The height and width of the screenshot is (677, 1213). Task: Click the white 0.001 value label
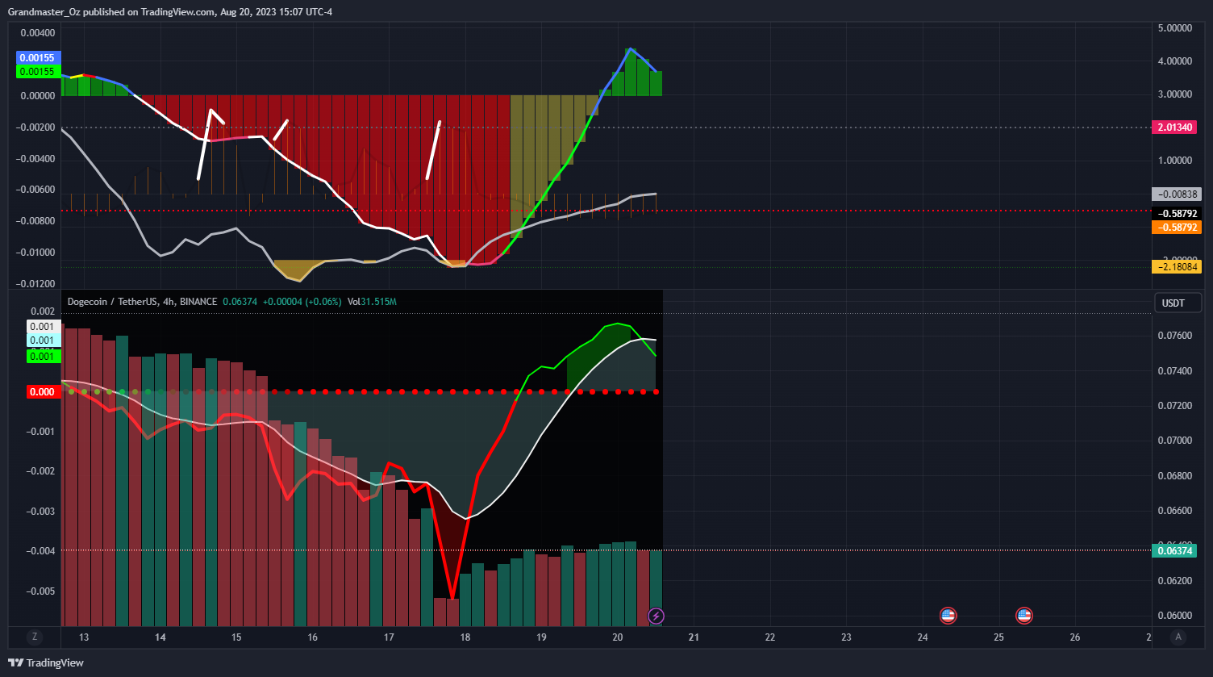(44, 327)
